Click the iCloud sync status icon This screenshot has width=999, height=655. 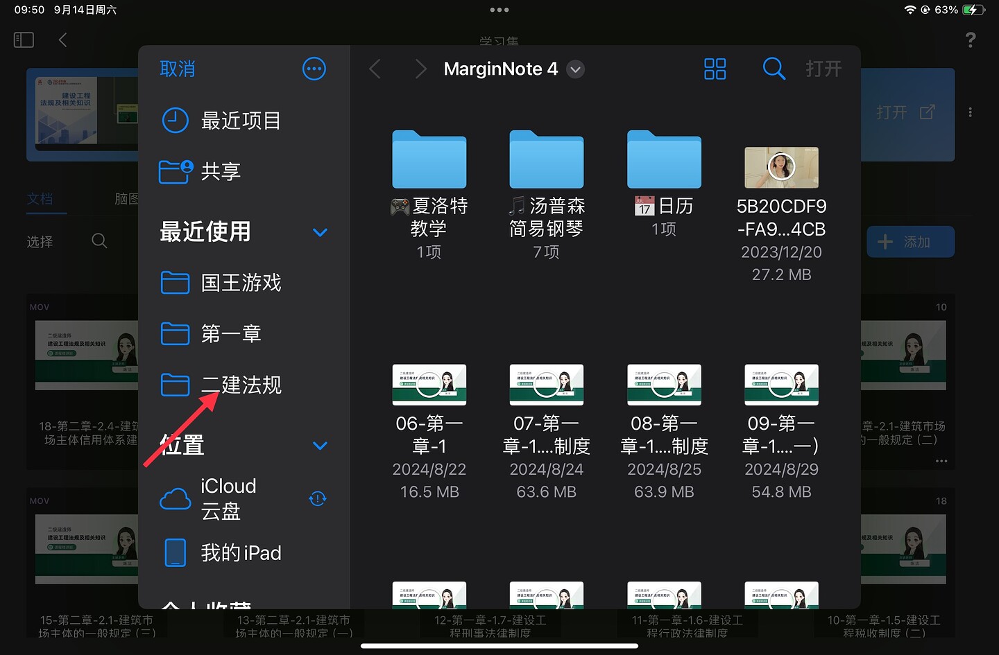tap(318, 498)
